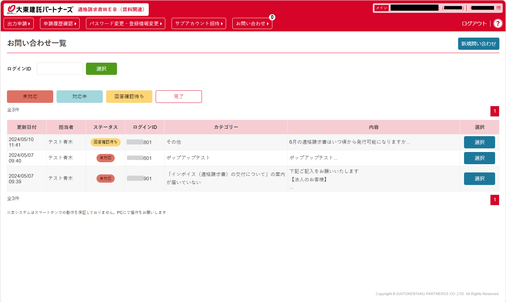The width and height of the screenshot is (506, 302).
Task: Select the 下記ご記入をお願いいたします inquiry row
Action: [x=480, y=178]
